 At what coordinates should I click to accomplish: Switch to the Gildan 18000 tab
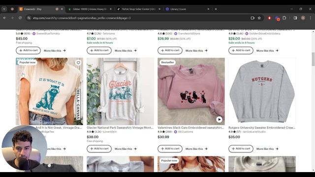[90, 9]
